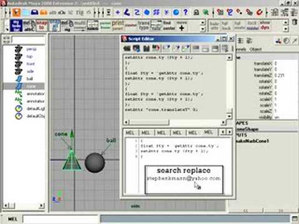Click Script Editor tab strip's right scroll arrow

tap(229, 132)
